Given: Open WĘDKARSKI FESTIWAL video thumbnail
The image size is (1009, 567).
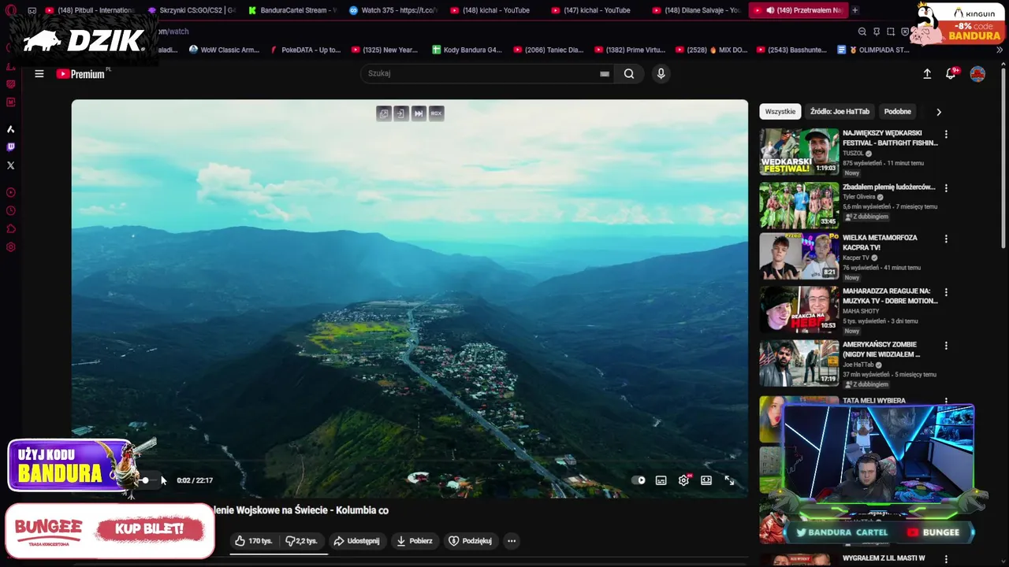Looking at the screenshot, I should [x=799, y=151].
